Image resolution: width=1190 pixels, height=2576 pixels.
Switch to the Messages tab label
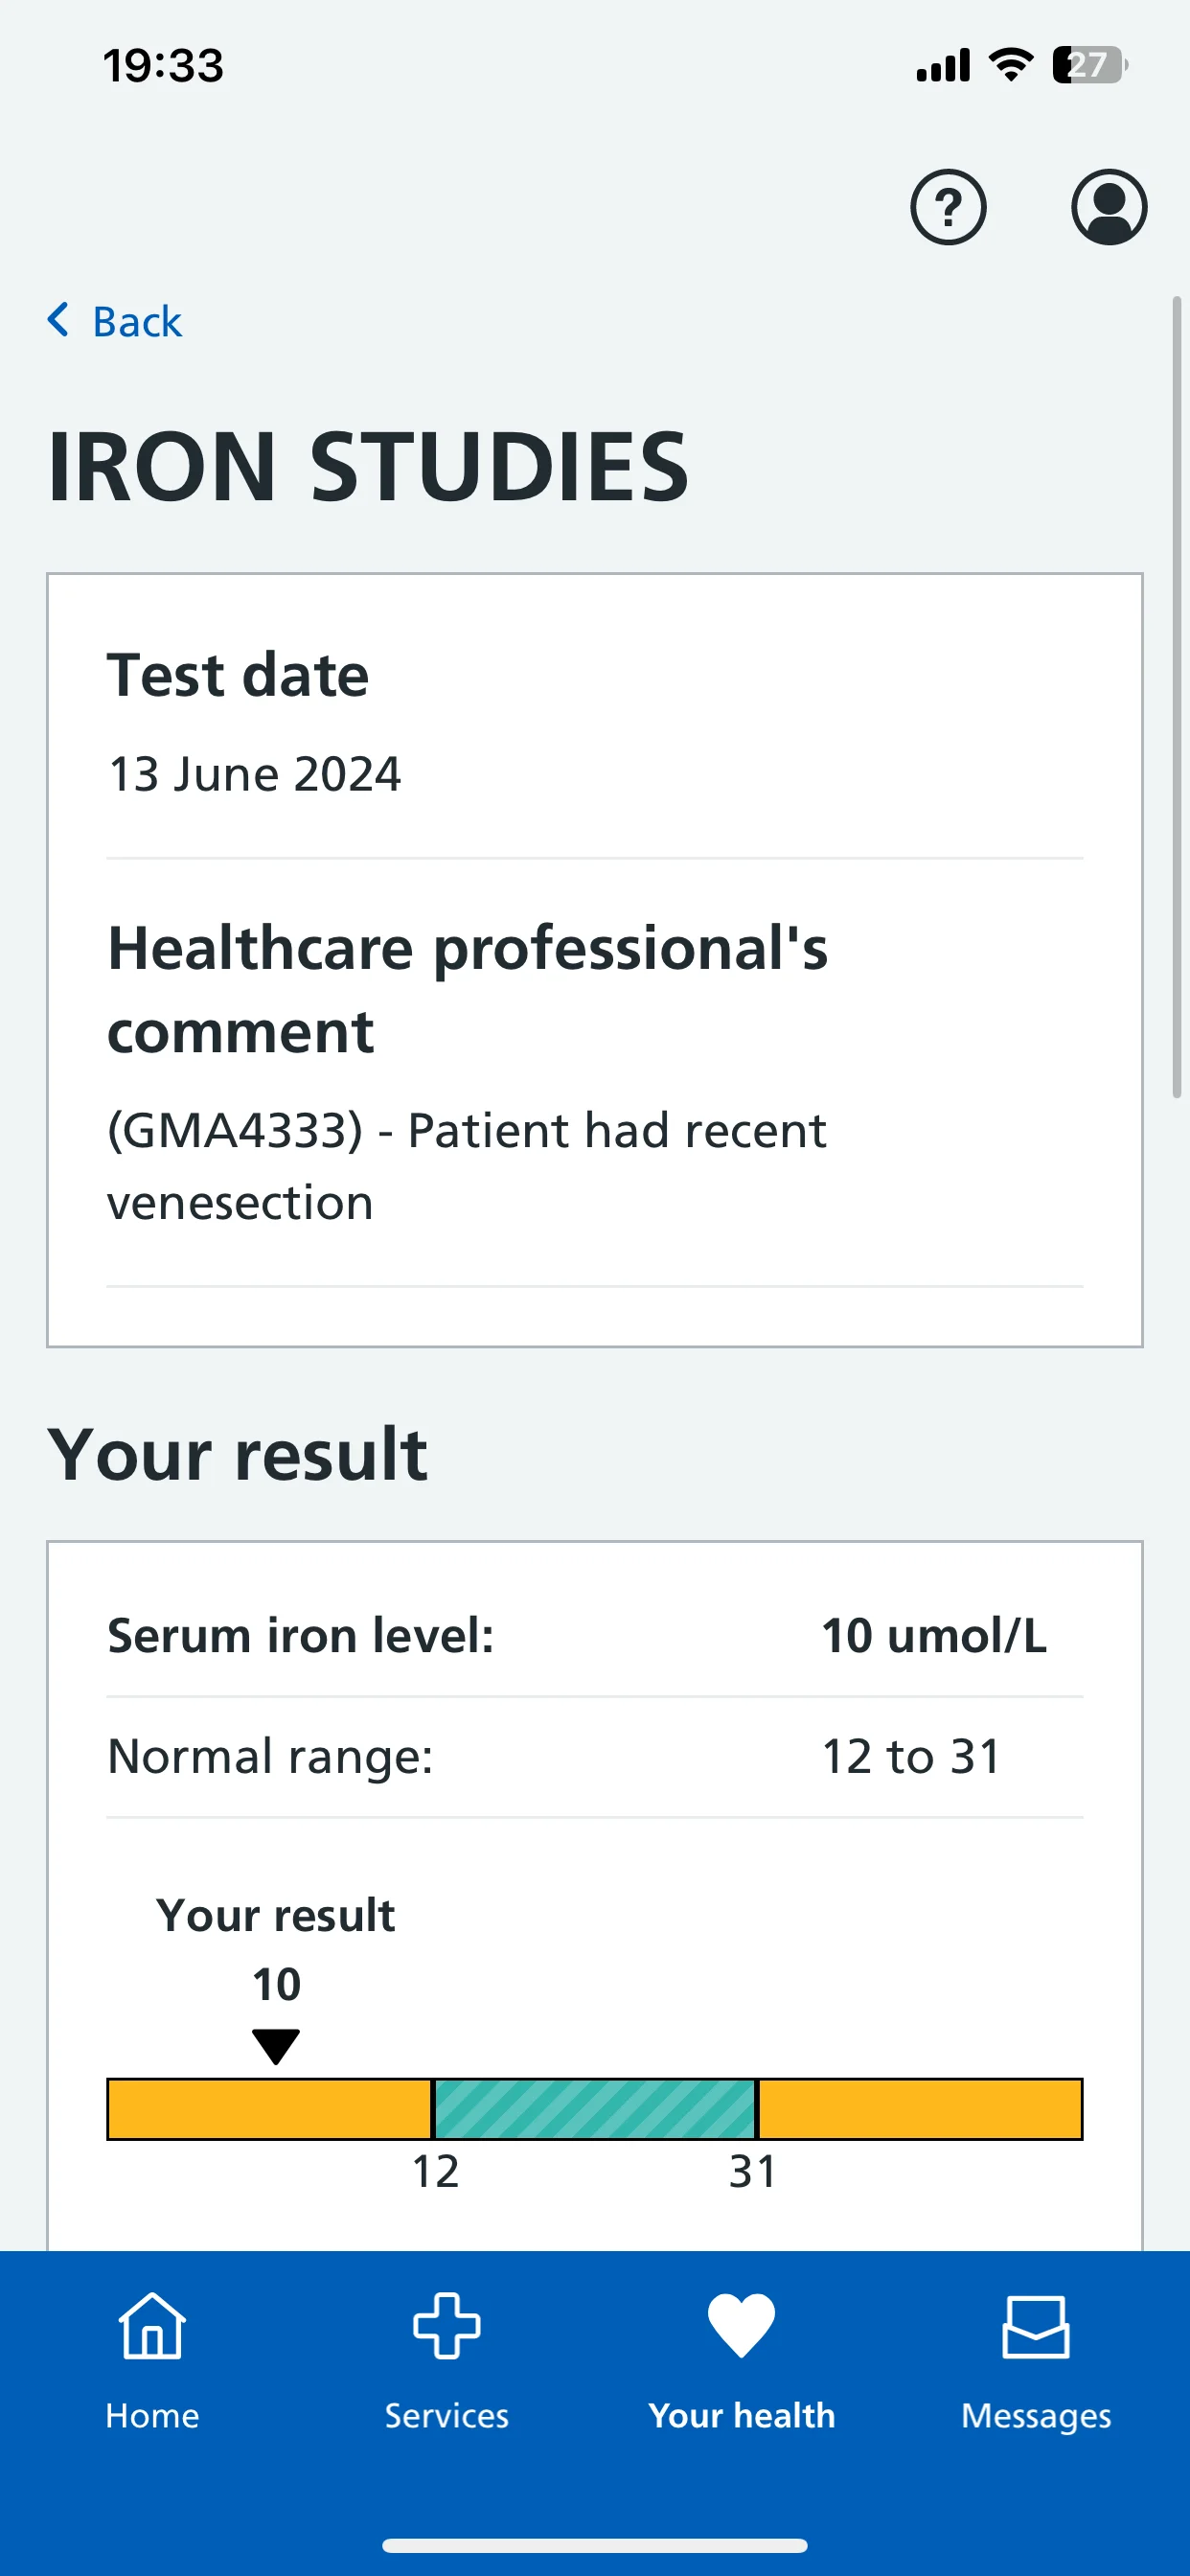tap(1036, 2416)
